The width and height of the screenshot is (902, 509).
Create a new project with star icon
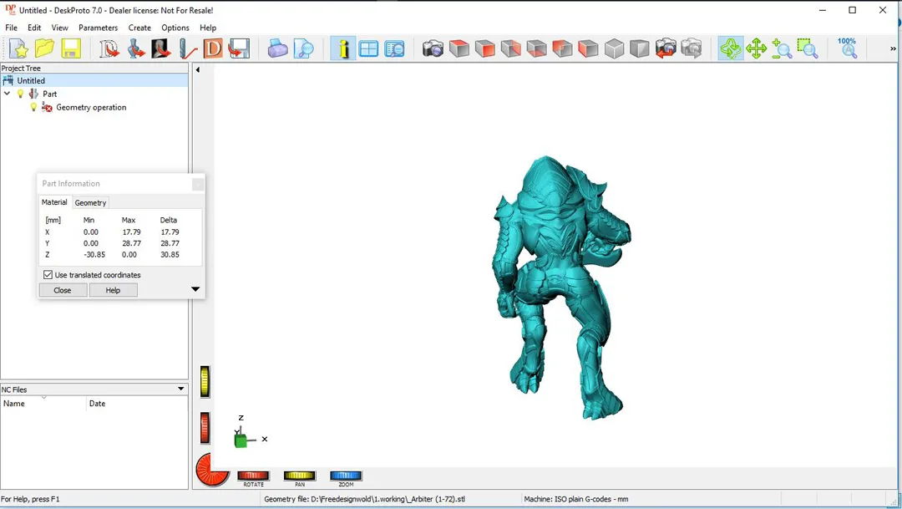(18, 49)
